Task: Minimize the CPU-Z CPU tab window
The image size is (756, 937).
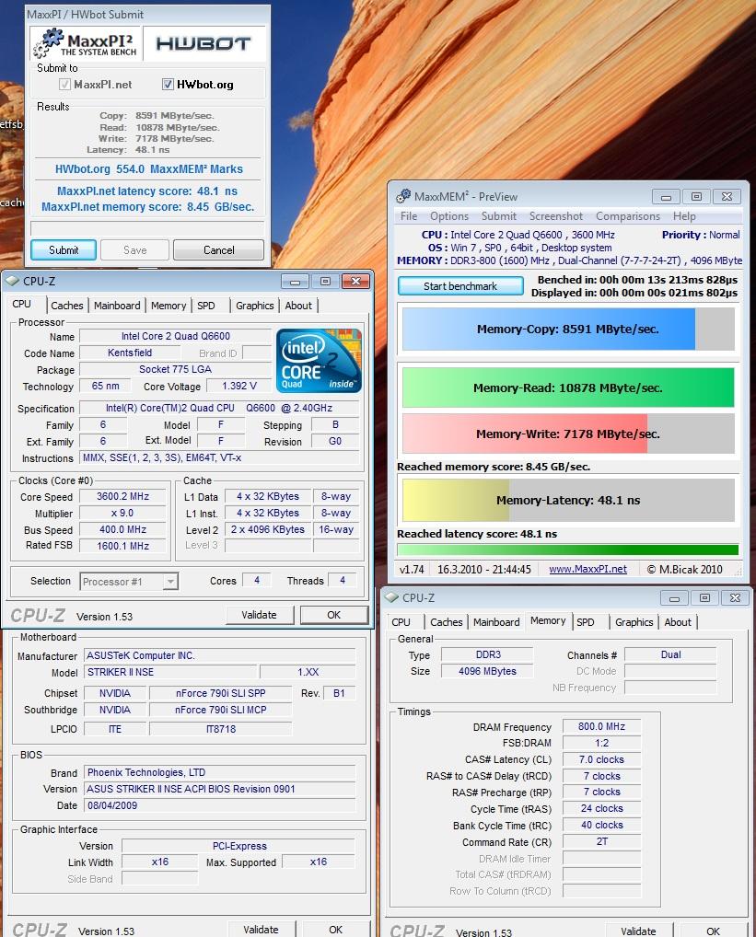Action: tap(296, 281)
